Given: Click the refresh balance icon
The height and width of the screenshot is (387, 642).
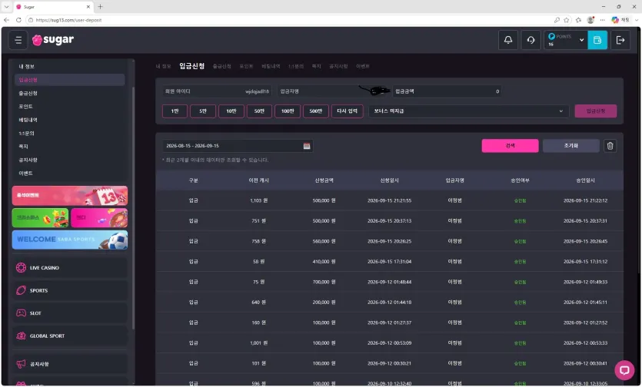Looking at the screenshot, I should (x=531, y=40).
